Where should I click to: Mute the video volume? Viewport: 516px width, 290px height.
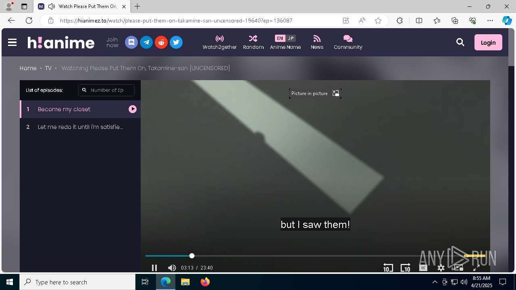pos(172,268)
